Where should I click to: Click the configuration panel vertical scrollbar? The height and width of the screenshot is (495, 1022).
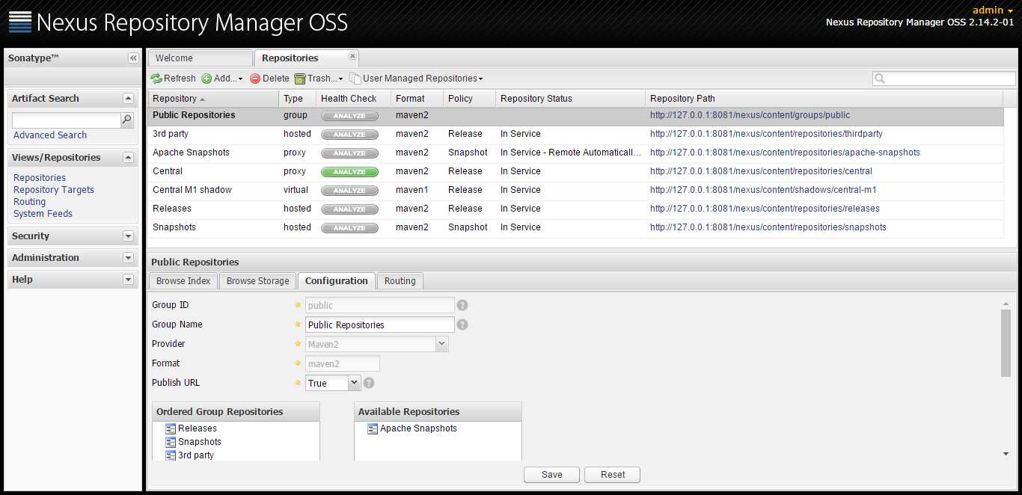tap(1006, 342)
